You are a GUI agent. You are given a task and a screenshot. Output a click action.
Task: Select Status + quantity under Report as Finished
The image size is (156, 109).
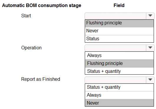coord(119,87)
